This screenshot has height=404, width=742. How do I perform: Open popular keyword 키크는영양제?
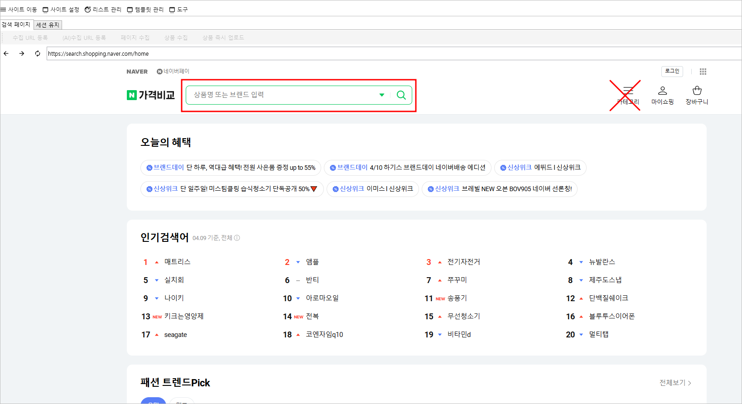coord(184,316)
